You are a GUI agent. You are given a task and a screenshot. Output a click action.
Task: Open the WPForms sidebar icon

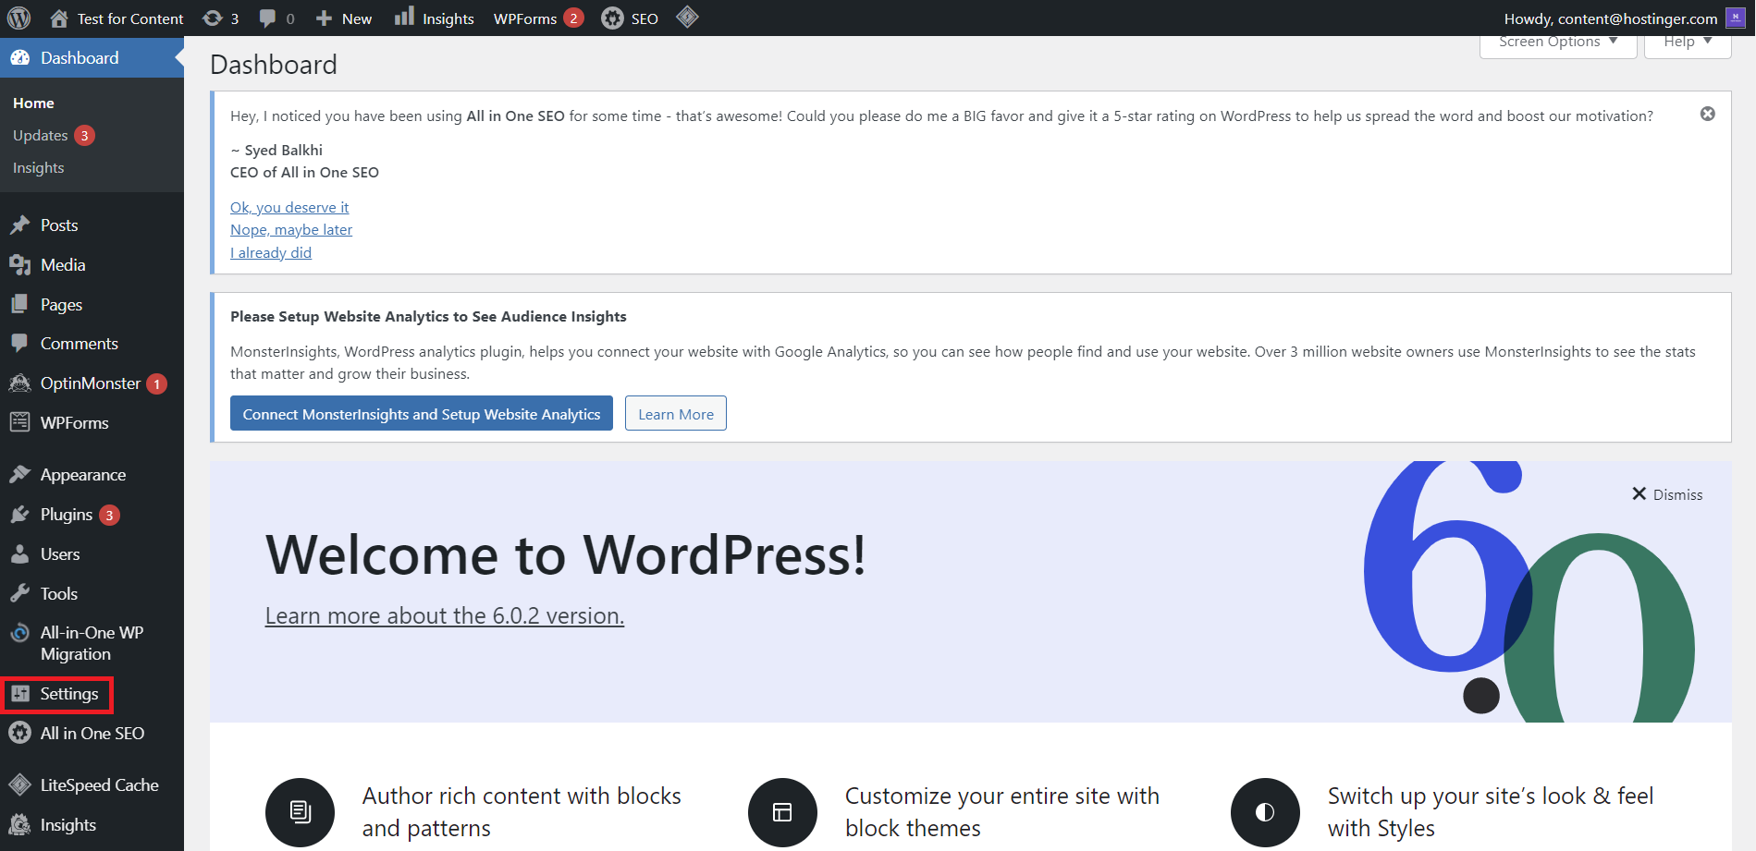20,422
